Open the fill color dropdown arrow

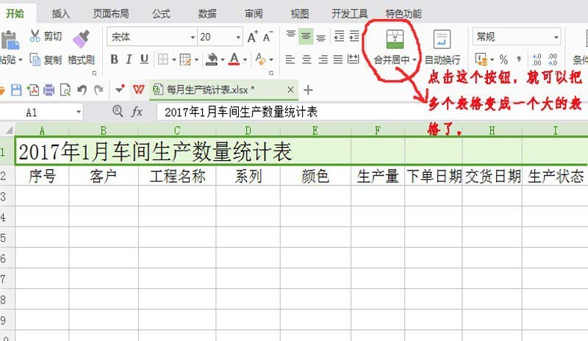pyautogui.click(x=223, y=60)
